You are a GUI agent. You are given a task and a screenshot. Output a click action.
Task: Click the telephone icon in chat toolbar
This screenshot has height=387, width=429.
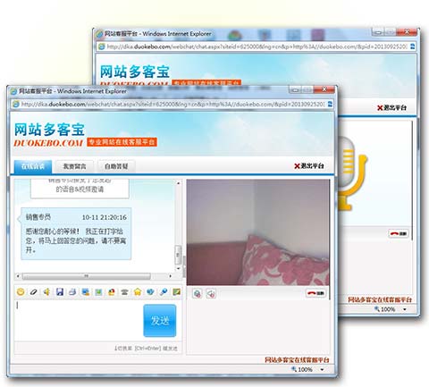tap(124, 291)
